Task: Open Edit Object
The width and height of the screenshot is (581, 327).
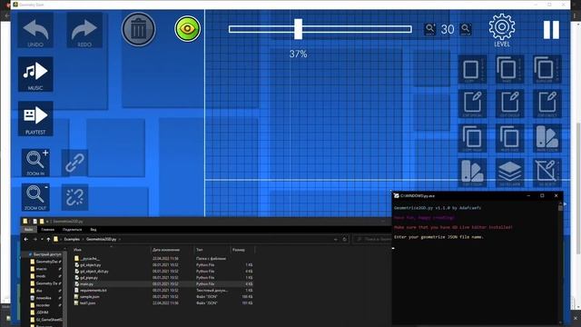Action: (x=547, y=104)
